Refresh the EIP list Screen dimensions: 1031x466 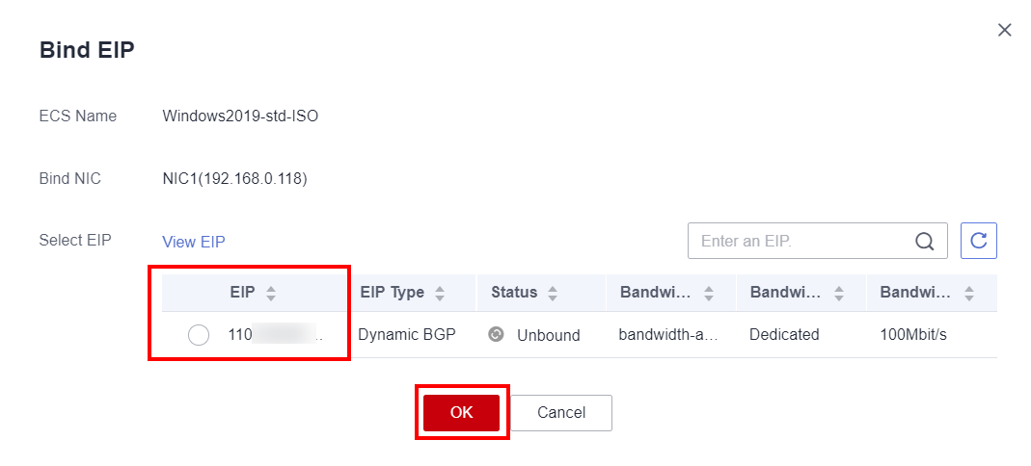coord(978,241)
